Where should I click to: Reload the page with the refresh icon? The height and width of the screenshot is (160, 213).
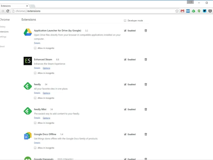point(8,11)
